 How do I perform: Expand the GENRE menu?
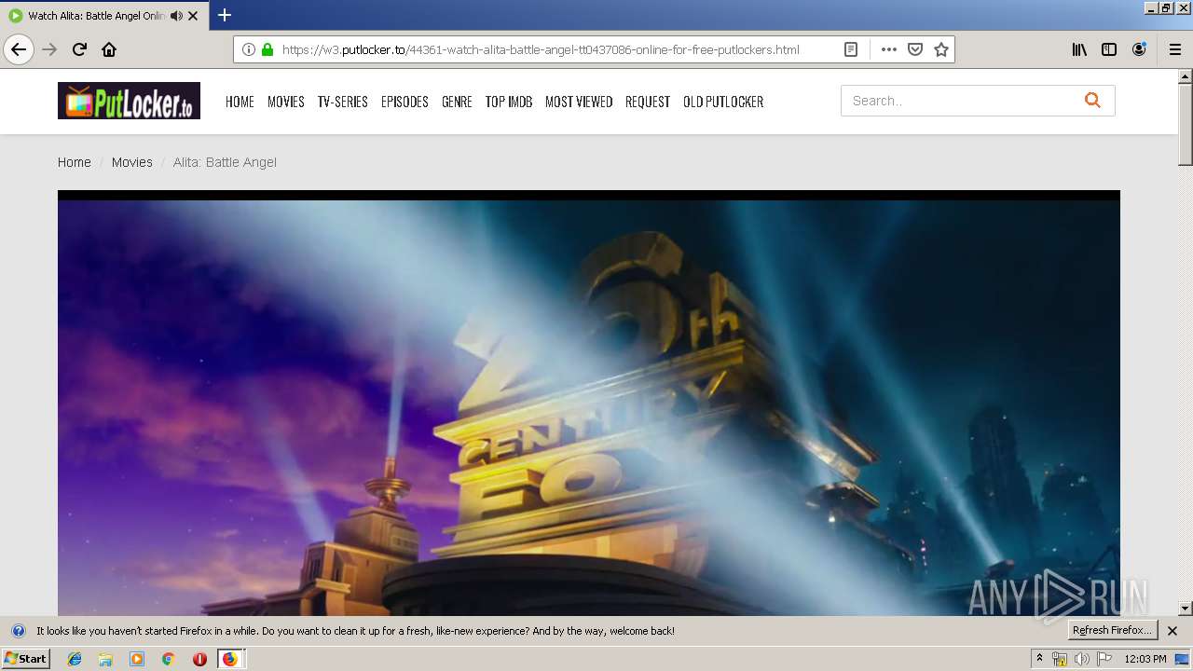457,102
